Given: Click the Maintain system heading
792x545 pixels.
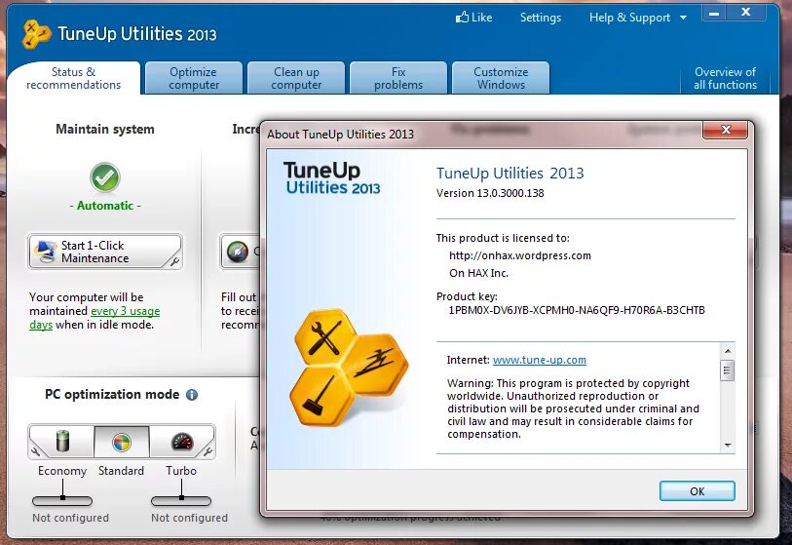Looking at the screenshot, I should (x=105, y=130).
